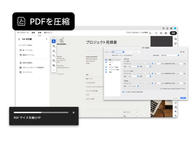Zoom in with the plus magnifier
This screenshot has width=193, height=145.
[x=176, y=112]
